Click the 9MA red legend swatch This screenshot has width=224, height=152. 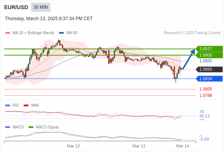tap(26, 106)
